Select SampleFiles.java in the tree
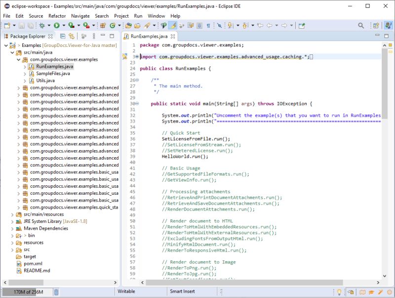Screen dimensions: 395x298 pyautogui.click(x=53, y=74)
